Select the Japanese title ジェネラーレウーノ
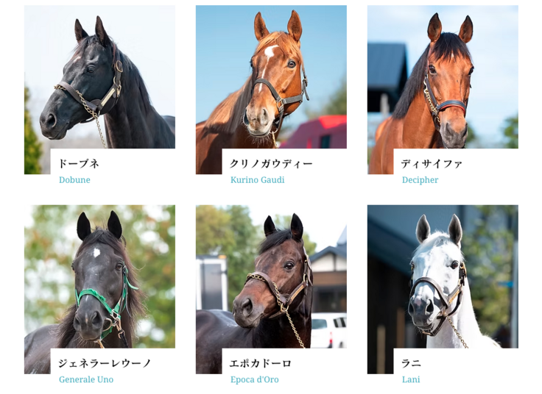The height and width of the screenshot is (394, 542). point(105,363)
